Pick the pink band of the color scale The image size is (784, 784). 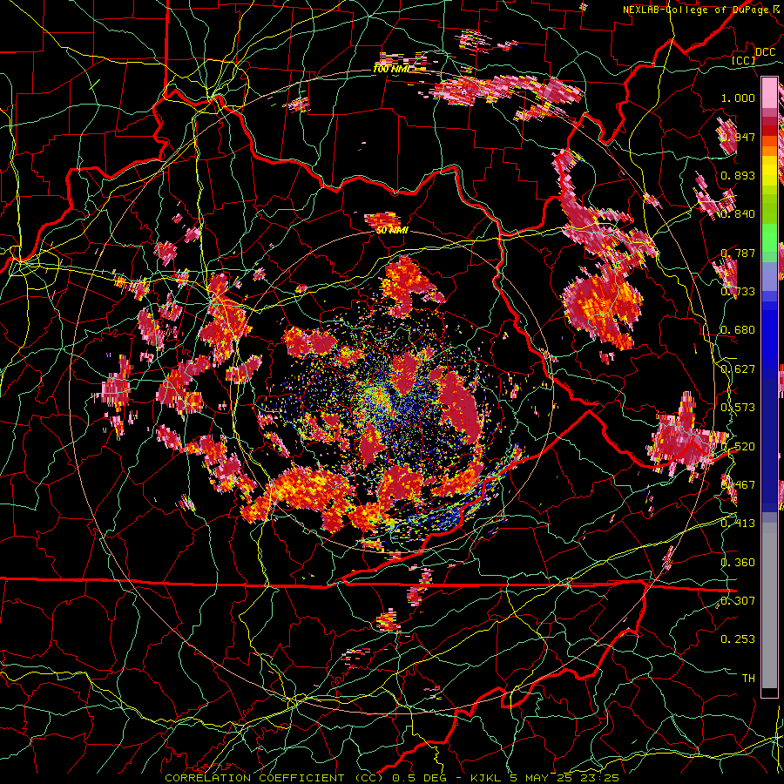click(769, 92)
